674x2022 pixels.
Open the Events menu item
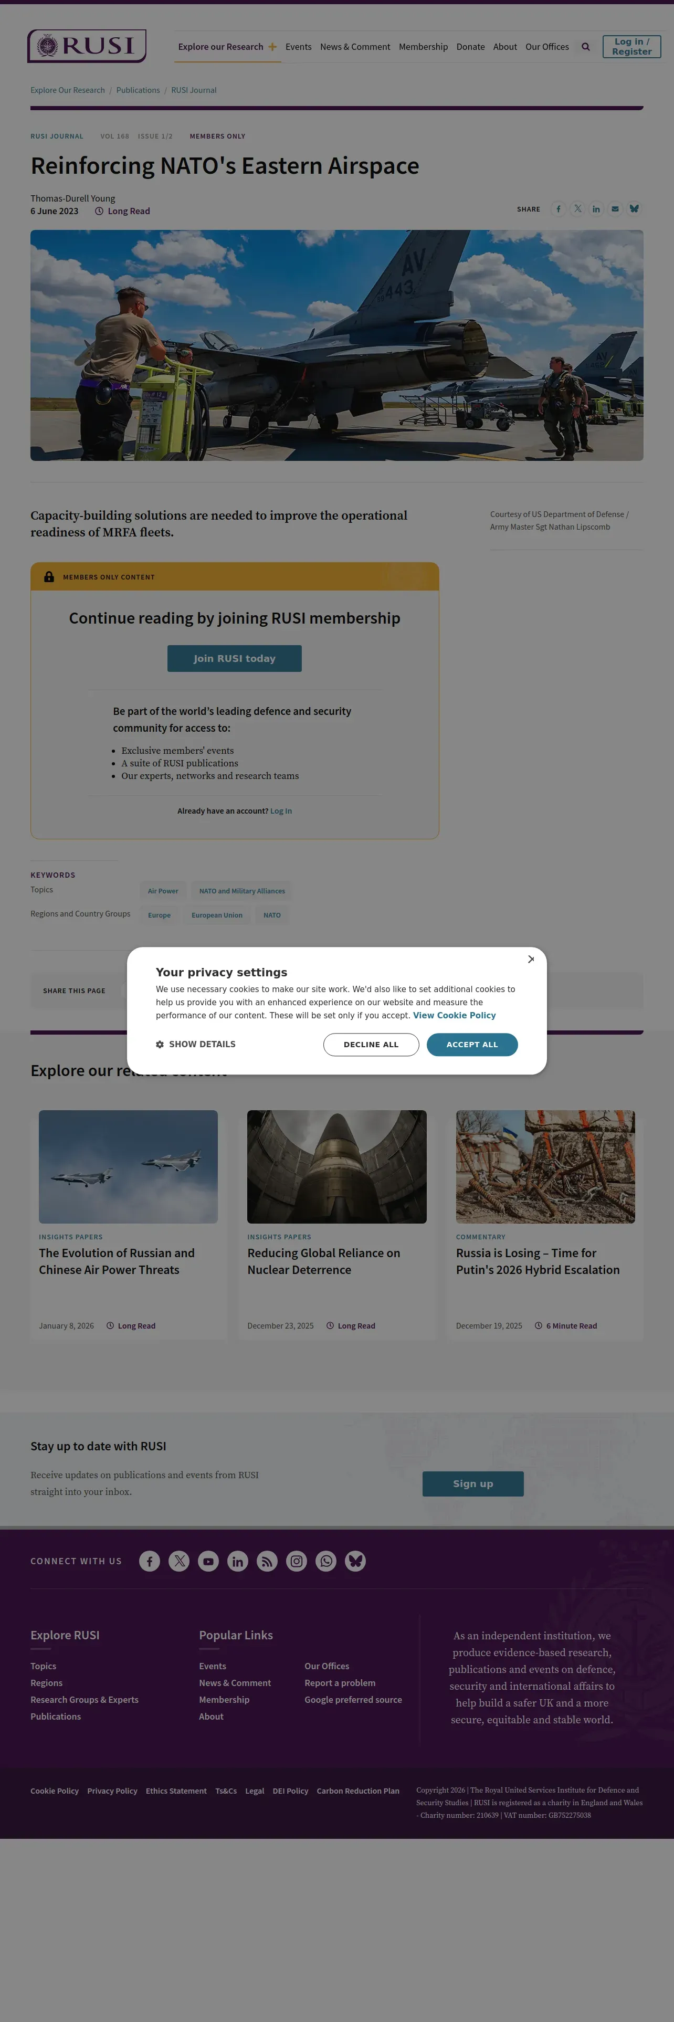pos(298,47)
